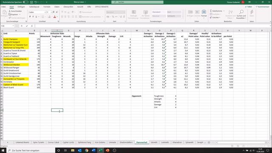Switch to Iron Golems sheet tab
272x153 pixels.
click(x=100, y=142)
